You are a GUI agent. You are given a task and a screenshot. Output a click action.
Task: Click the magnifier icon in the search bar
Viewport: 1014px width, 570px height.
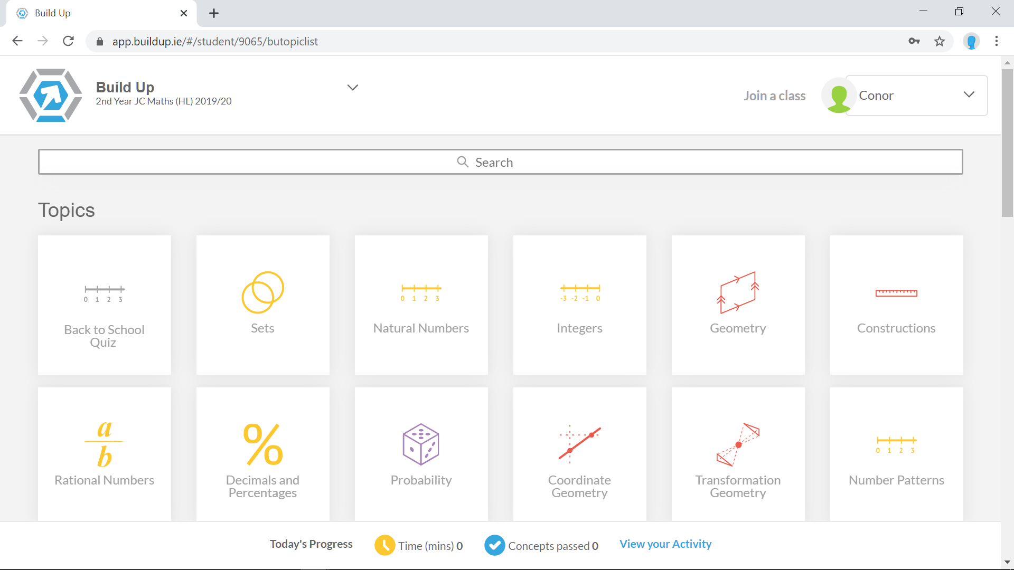point(463,162)
